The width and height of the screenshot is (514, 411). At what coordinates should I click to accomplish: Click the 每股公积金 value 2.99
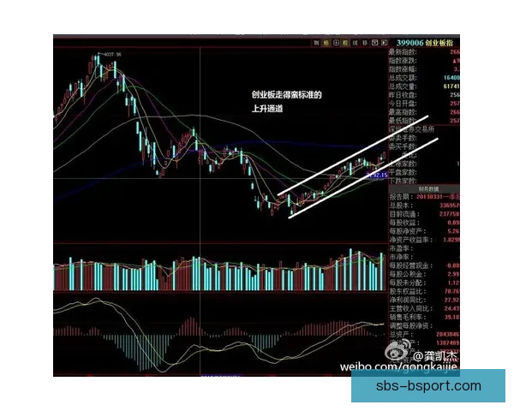pyautogui.click(x=453, y=274)
